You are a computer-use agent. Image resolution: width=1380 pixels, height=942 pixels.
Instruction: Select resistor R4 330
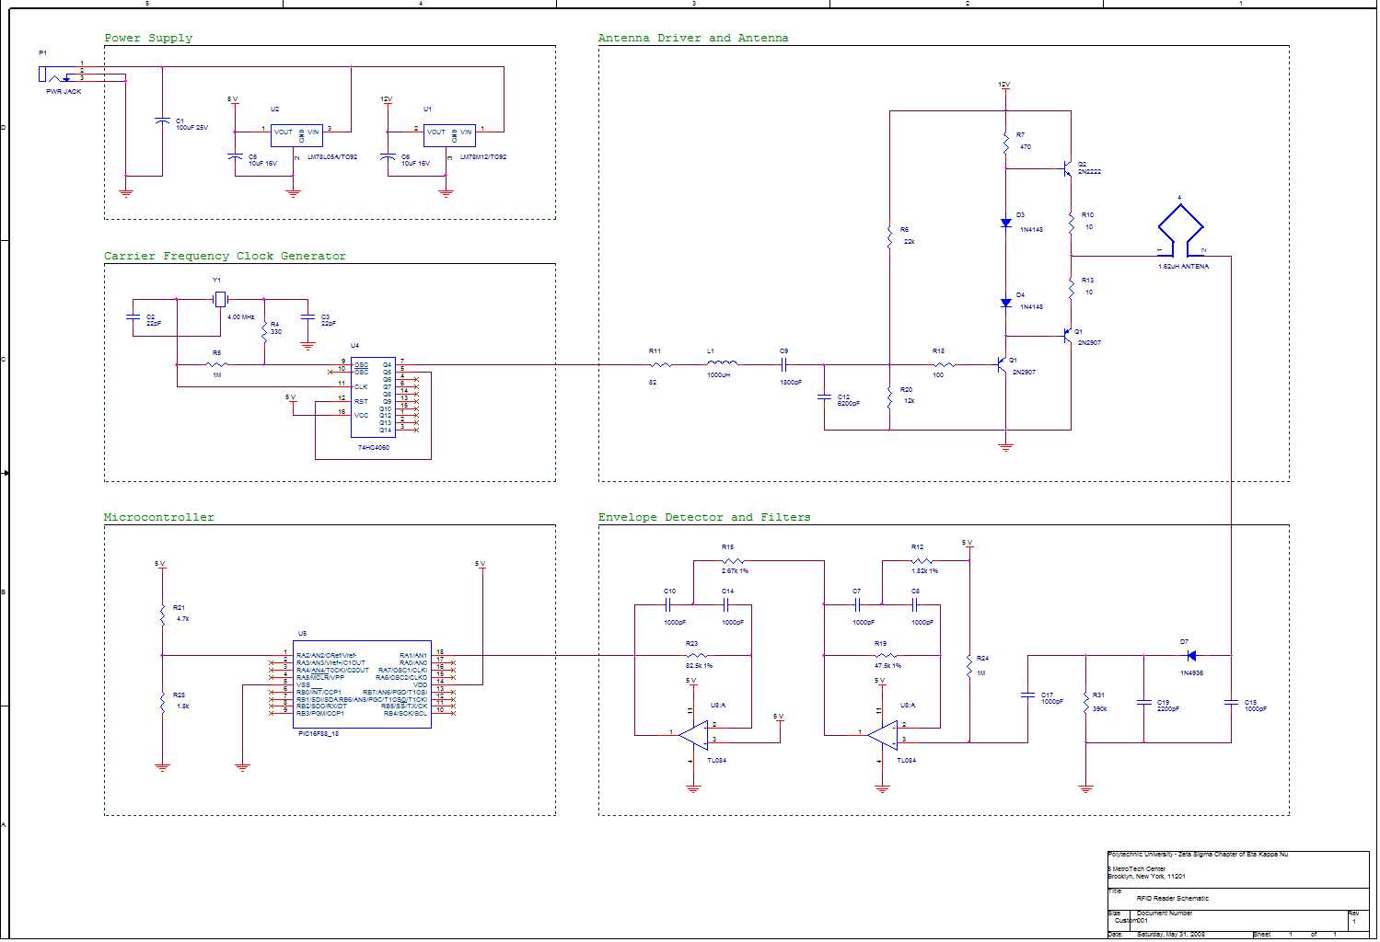tap(264, 331)
